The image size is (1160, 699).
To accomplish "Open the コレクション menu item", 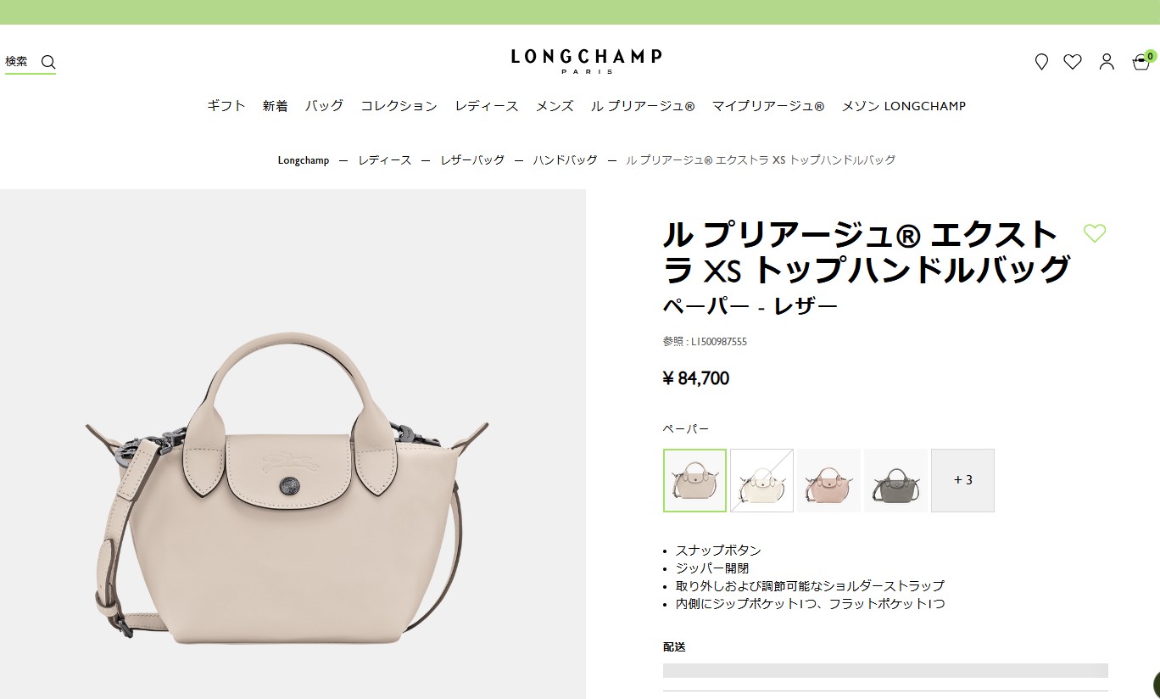I will (399, 106).
